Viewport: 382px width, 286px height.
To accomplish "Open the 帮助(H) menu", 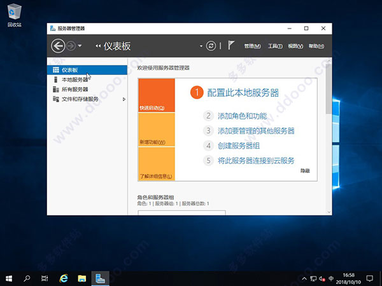I will click(x=316, y=46).
